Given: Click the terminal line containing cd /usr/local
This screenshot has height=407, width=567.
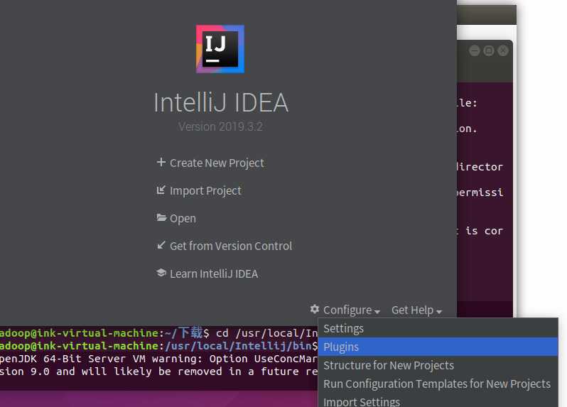Looking at the screenshot, I should (158, 332).
